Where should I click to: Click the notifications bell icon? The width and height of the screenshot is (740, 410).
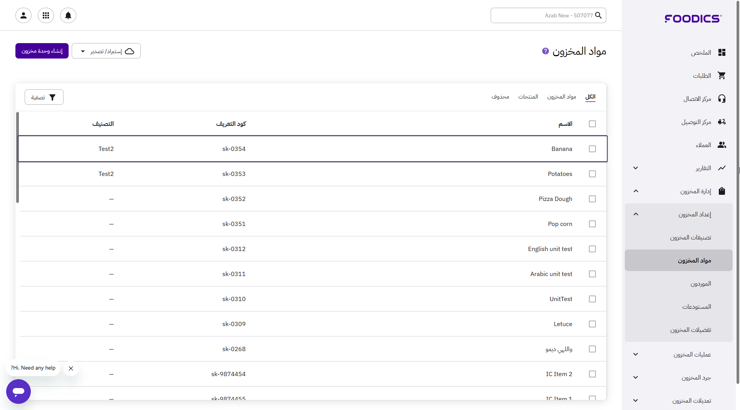point(68,15)
